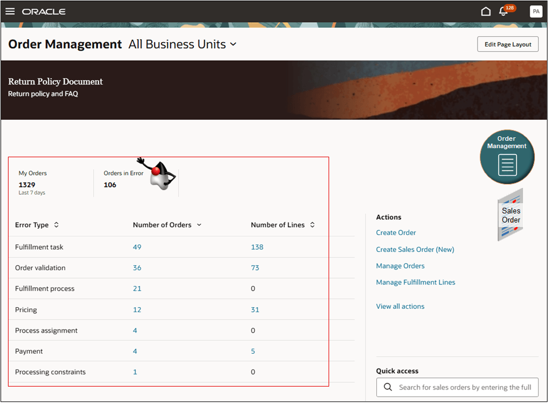Toggle sorting on the Error Type column
Image resolution: width=548 pixels, height=403 pixels.
coord(56,225)
